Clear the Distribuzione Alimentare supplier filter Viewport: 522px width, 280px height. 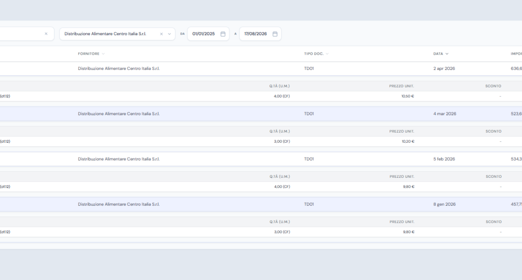click(x=161, y=34)
